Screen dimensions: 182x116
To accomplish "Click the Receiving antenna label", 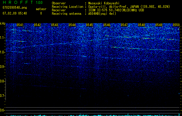I will point(67,14).
